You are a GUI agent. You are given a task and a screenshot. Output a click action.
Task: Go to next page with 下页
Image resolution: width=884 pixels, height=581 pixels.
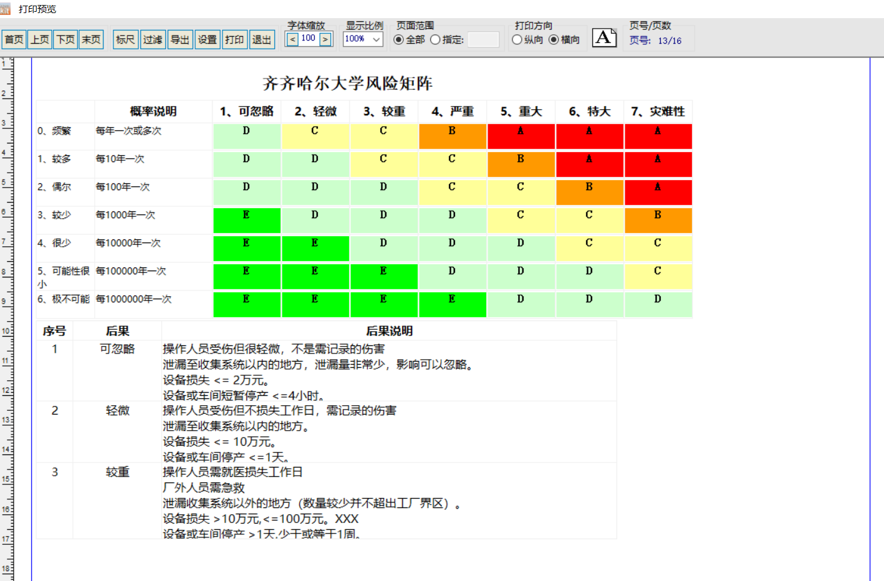[x=65, y=39]
